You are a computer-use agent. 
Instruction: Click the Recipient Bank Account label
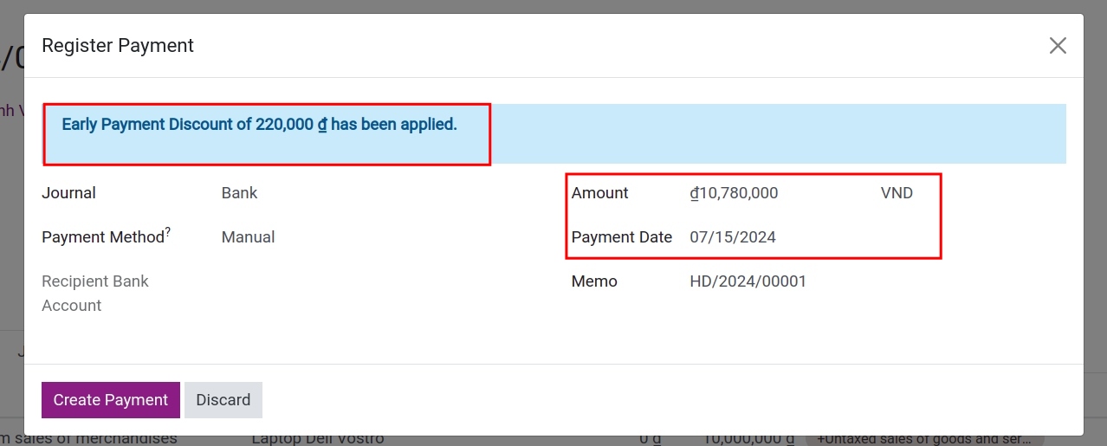click(x=95, y=294)
